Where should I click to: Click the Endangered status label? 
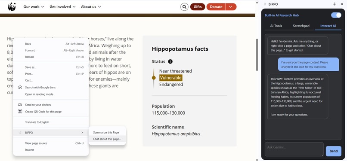pos(171,85)
